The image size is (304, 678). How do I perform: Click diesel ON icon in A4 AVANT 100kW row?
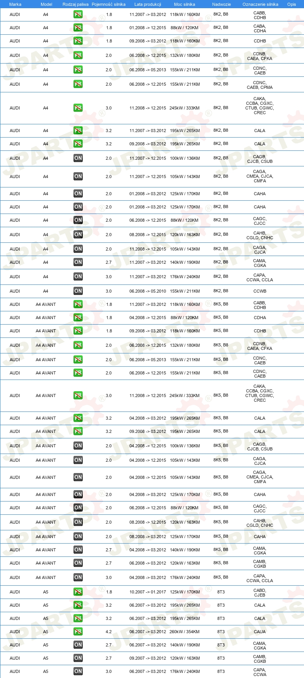(78, 446)
